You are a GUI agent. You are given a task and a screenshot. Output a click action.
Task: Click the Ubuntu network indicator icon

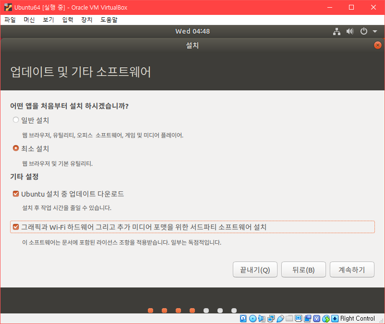click(x=337, y=31)
